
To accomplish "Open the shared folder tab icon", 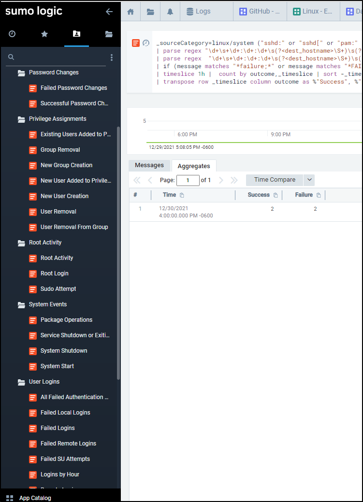I will click(109, 34).
